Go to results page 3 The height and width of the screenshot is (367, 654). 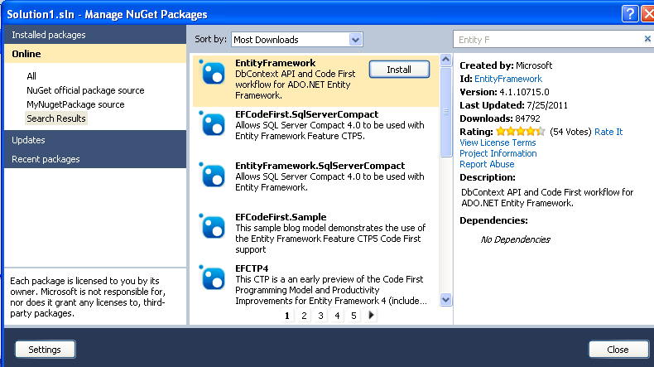click(320, 316)
